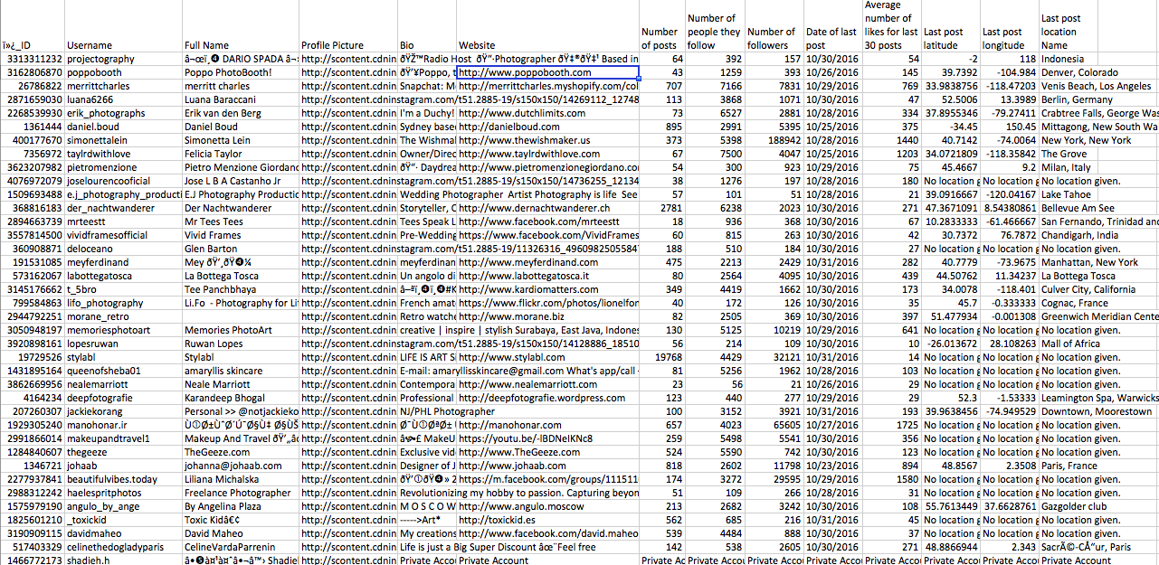Select full name cell Vivid Frames

tap(240, 235)
